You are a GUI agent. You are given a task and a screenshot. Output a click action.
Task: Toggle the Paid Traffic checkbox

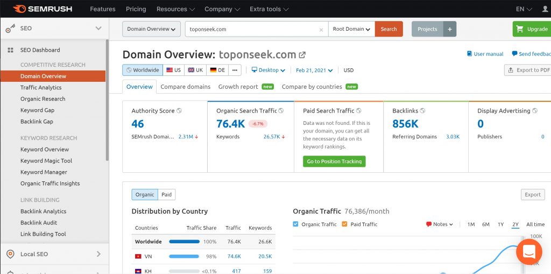[344, 224]
